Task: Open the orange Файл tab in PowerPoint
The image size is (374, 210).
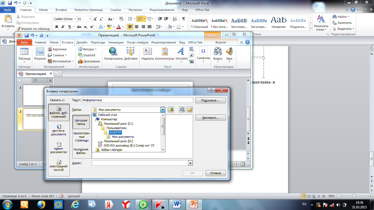Action: [x=24, y=42]
